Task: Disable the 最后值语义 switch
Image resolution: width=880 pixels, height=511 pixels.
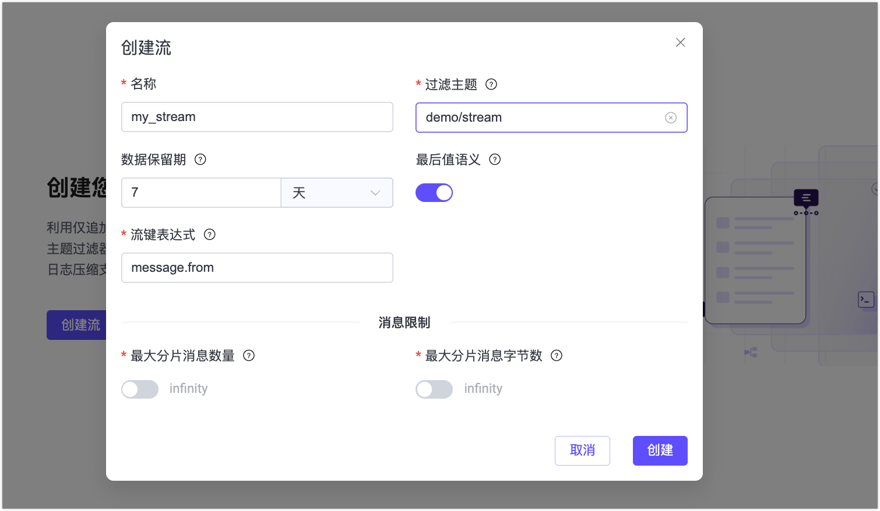Action: [x=434, y=192]
